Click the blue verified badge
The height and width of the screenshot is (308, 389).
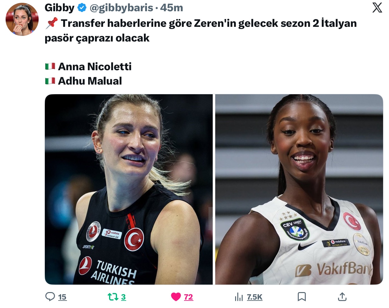point(82,8)
